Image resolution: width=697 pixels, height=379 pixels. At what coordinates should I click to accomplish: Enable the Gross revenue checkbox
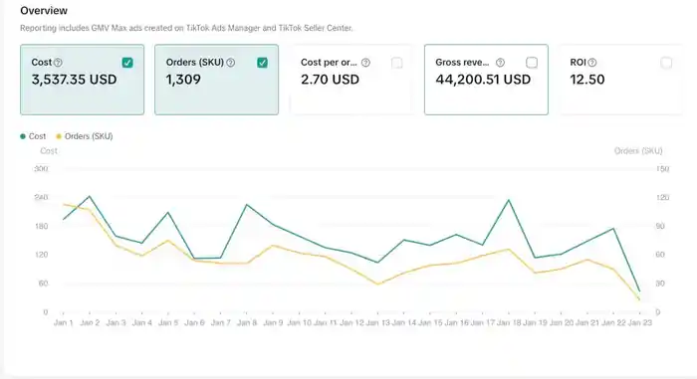(x=532, y=63)
